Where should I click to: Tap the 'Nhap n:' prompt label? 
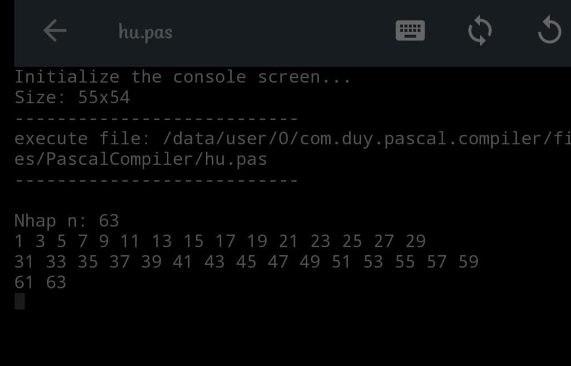pos(51,221)
